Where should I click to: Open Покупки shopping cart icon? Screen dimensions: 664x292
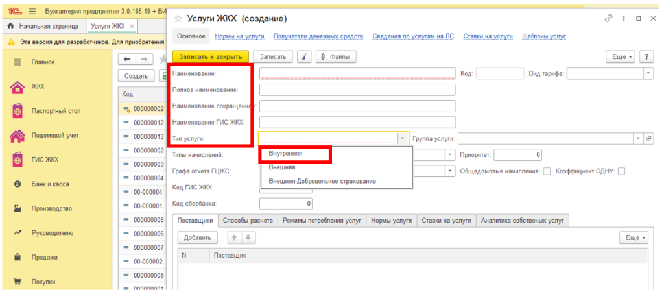click(18, 282)
